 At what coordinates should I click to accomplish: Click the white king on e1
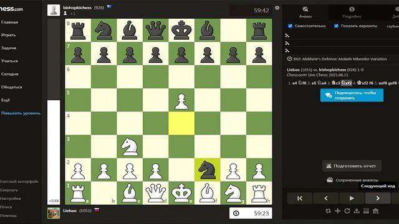pos(181,193)
